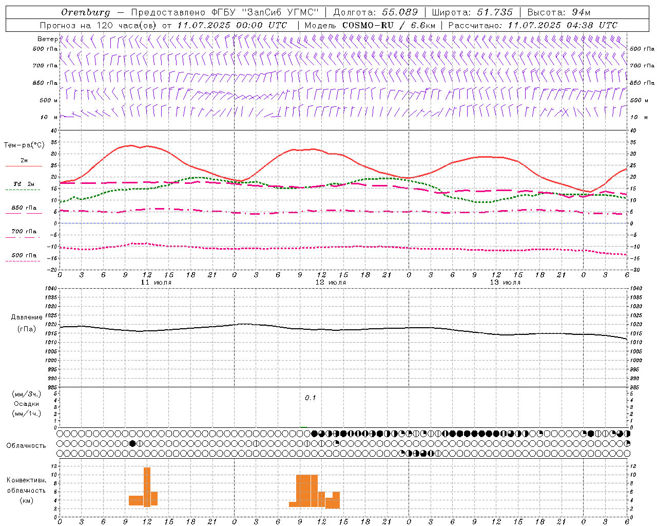Click the tallest orange convective bar on 11 июля
This screenshot has height=526, width=657.
[x=147, y=487]
